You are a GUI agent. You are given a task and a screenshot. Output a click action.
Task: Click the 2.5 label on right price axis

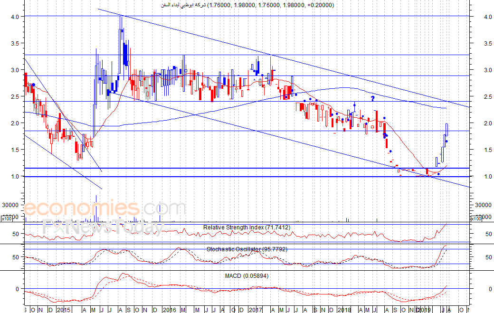pos(488,97)
